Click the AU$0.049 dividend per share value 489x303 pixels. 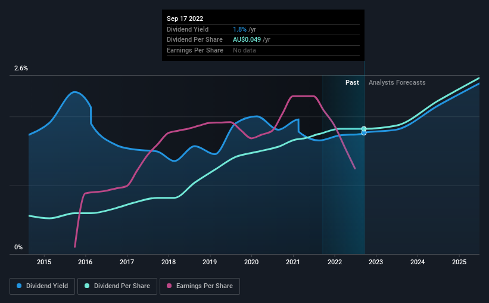[247, 40]
